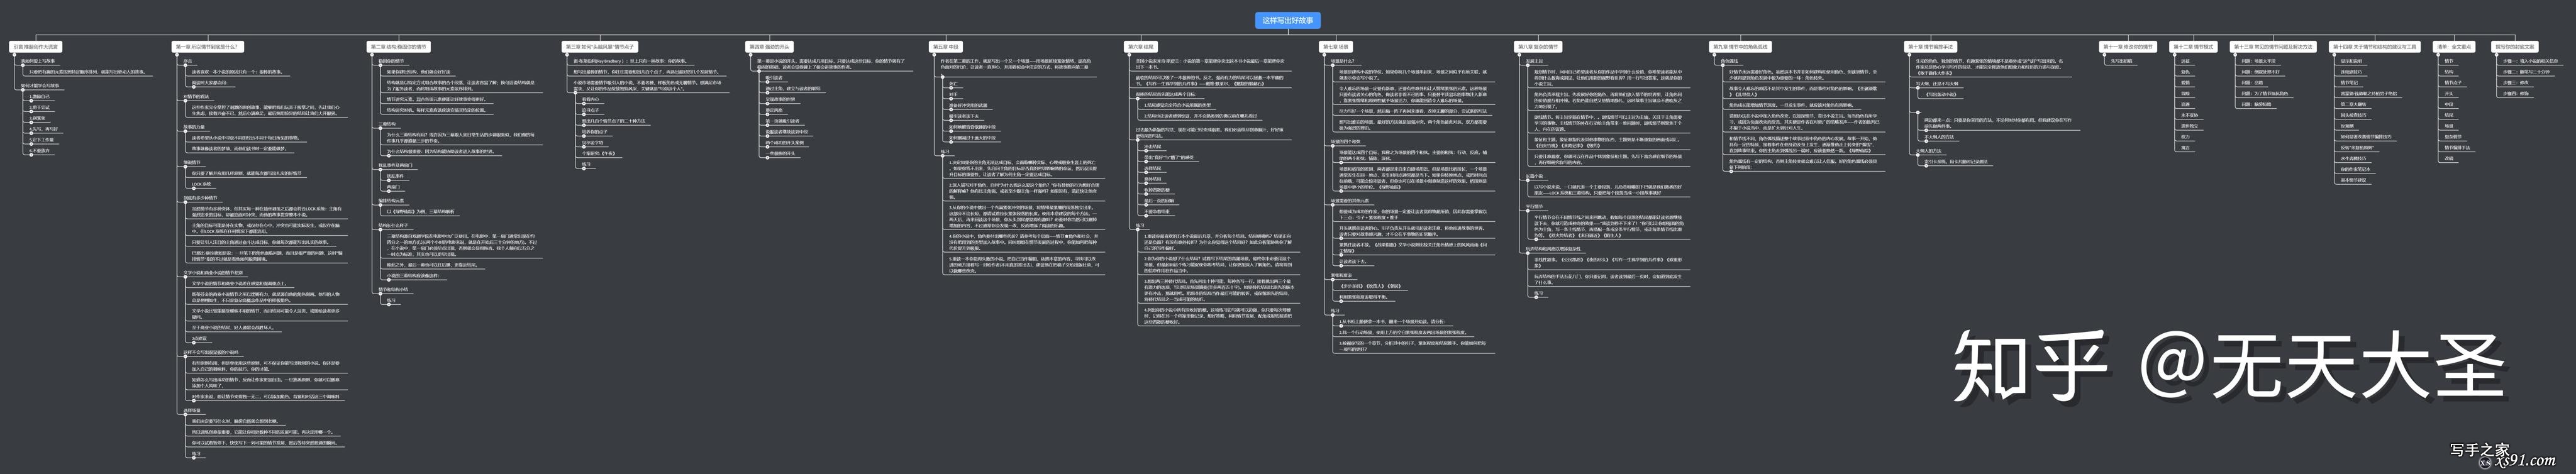Click the 如何才能学会写故事 sub-node

tap(40, 86)
